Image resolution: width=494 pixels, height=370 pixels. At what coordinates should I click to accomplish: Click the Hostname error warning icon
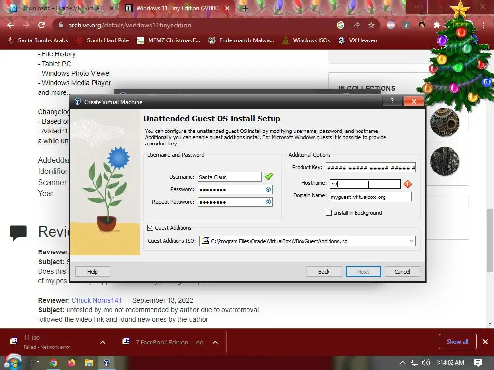coord(408,184)
